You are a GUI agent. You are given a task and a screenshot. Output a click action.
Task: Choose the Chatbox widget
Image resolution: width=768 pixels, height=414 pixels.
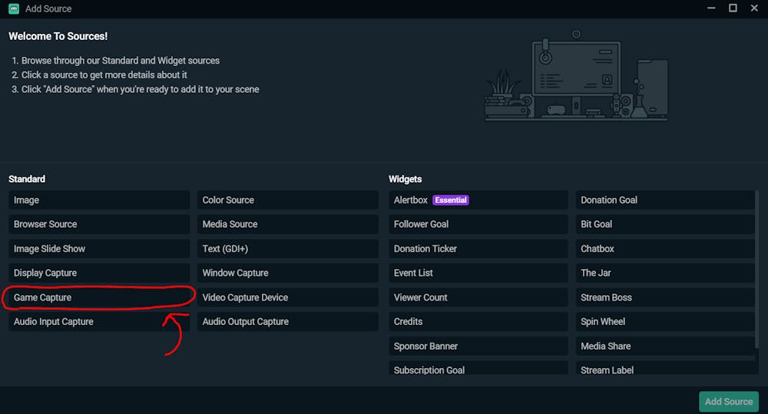click(664, 248)
